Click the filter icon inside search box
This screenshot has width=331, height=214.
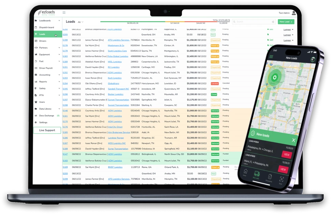pos(273,22)
